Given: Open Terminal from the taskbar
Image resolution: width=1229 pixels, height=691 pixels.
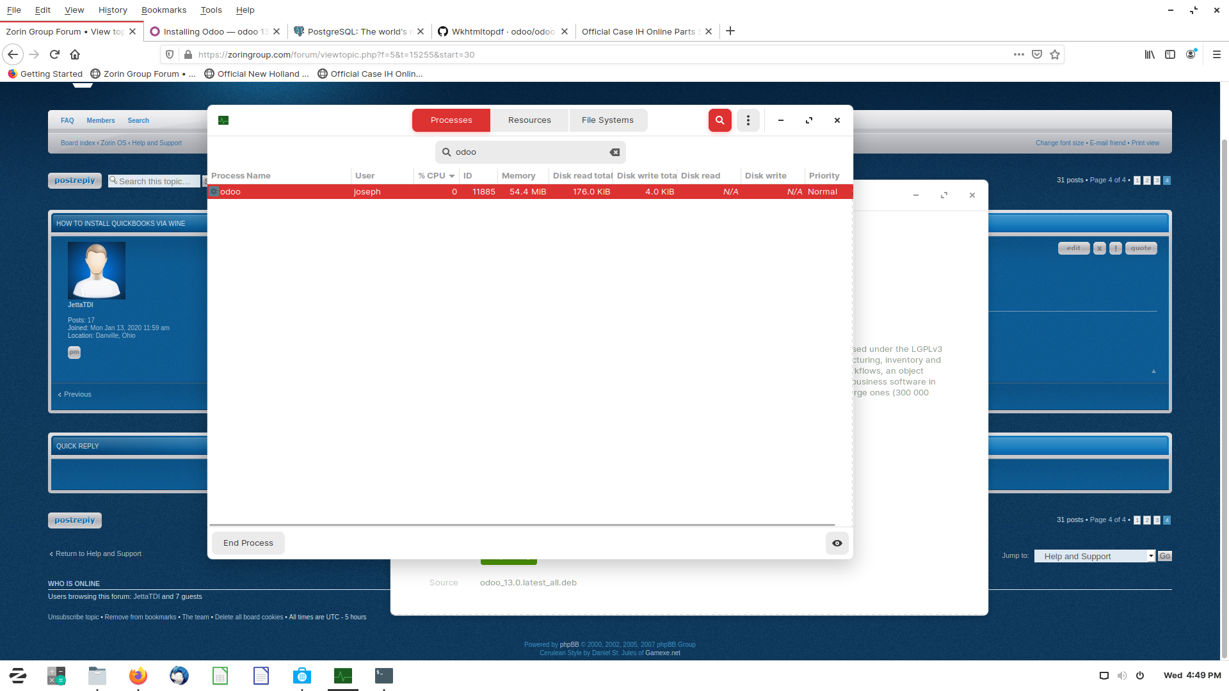Looking at the screenshot, I should click(383, 676).
